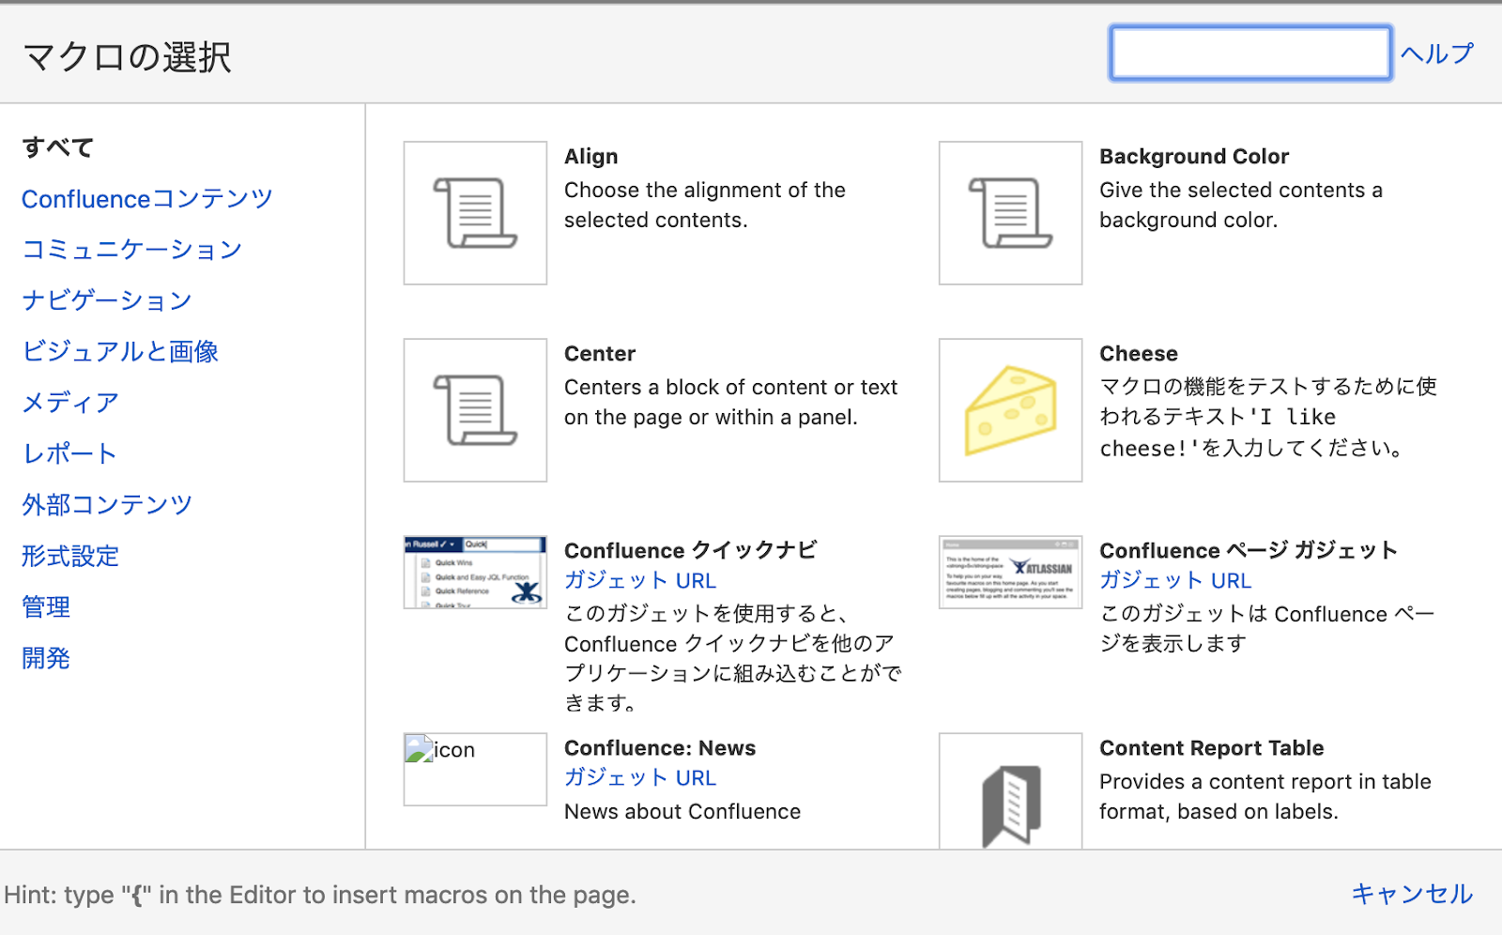The height and width of the screenshot is (935, 1502).
Task: Open ガジェット URL under Confluence: News
Action: pyautogui.click(x=640, y=778)
